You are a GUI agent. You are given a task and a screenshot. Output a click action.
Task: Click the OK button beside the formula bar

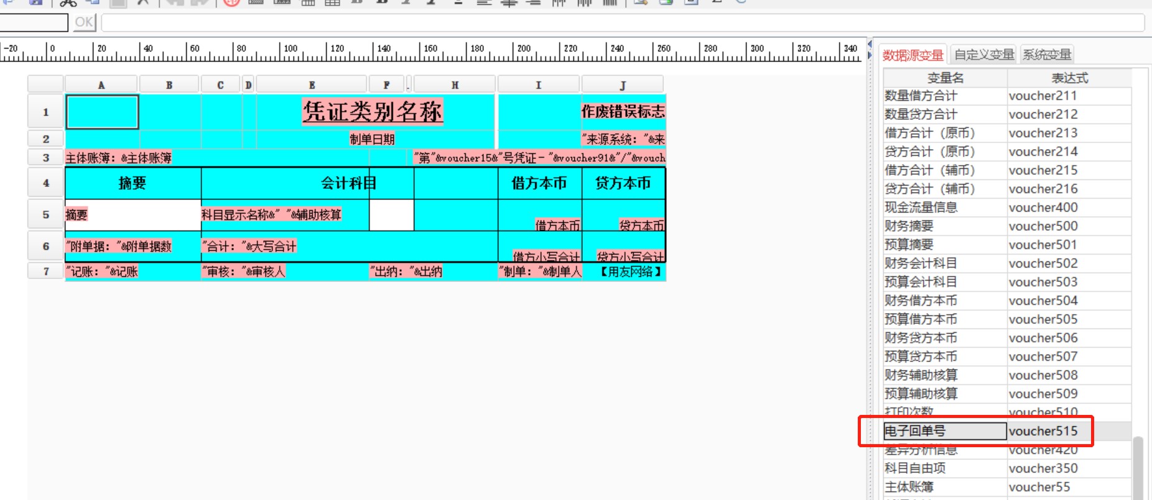point(84,22)
